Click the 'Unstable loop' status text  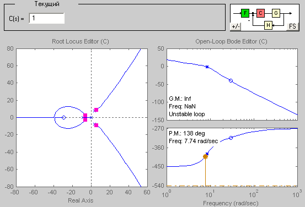tap(187, 114)
